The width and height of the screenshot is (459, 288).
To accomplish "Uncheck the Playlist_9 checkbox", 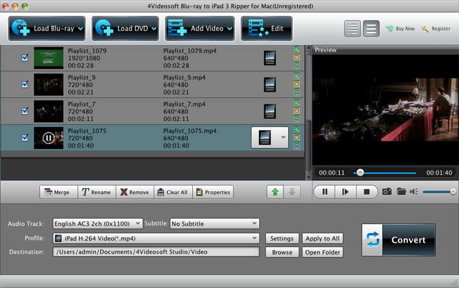I will coord(25,85).
